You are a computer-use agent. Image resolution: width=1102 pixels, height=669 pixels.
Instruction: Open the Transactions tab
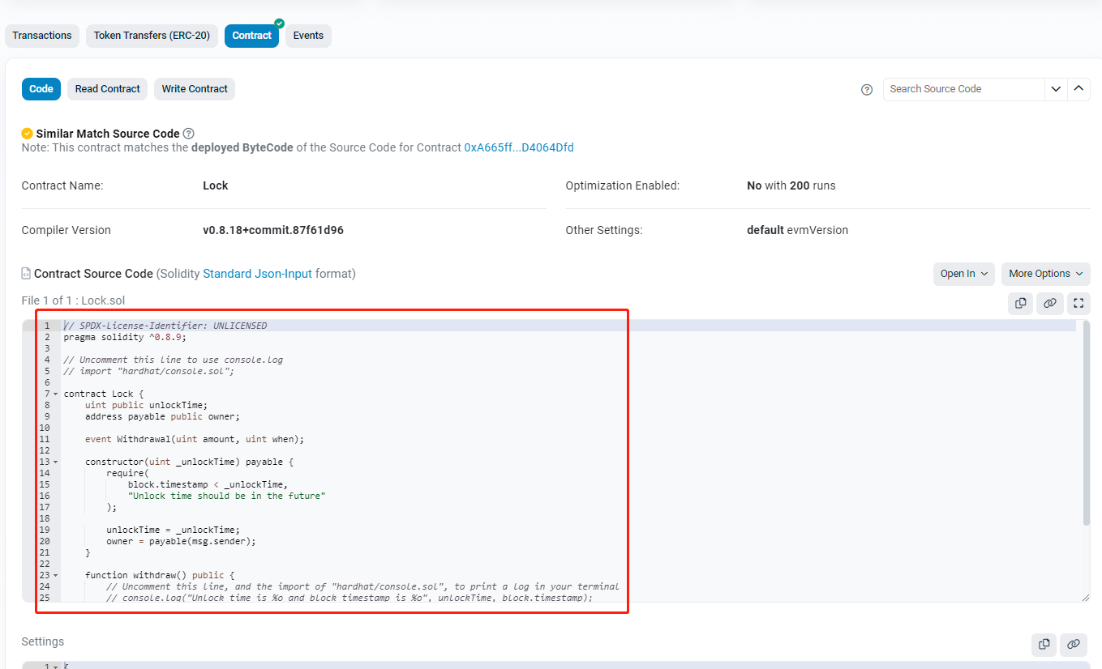42,36
